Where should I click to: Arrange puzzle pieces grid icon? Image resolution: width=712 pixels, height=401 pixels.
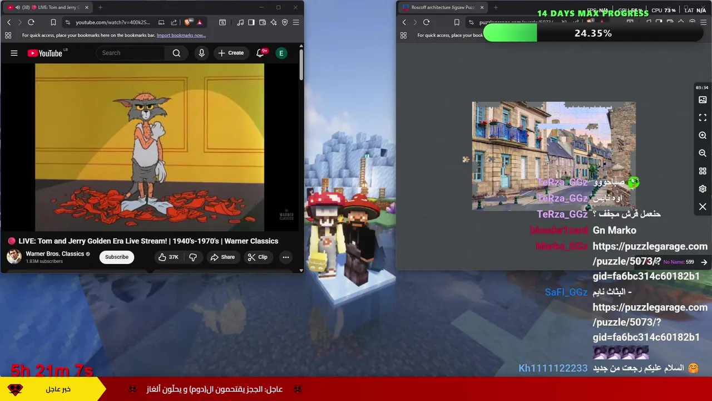(x=703, y=171)
